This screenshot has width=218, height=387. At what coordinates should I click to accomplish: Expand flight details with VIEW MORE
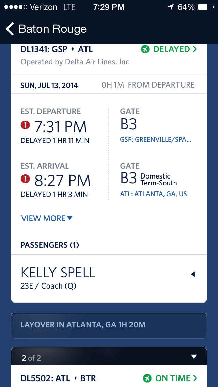[47, 218]
